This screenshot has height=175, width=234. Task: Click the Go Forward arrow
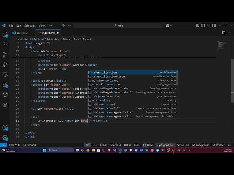click(x=69, y=26)
